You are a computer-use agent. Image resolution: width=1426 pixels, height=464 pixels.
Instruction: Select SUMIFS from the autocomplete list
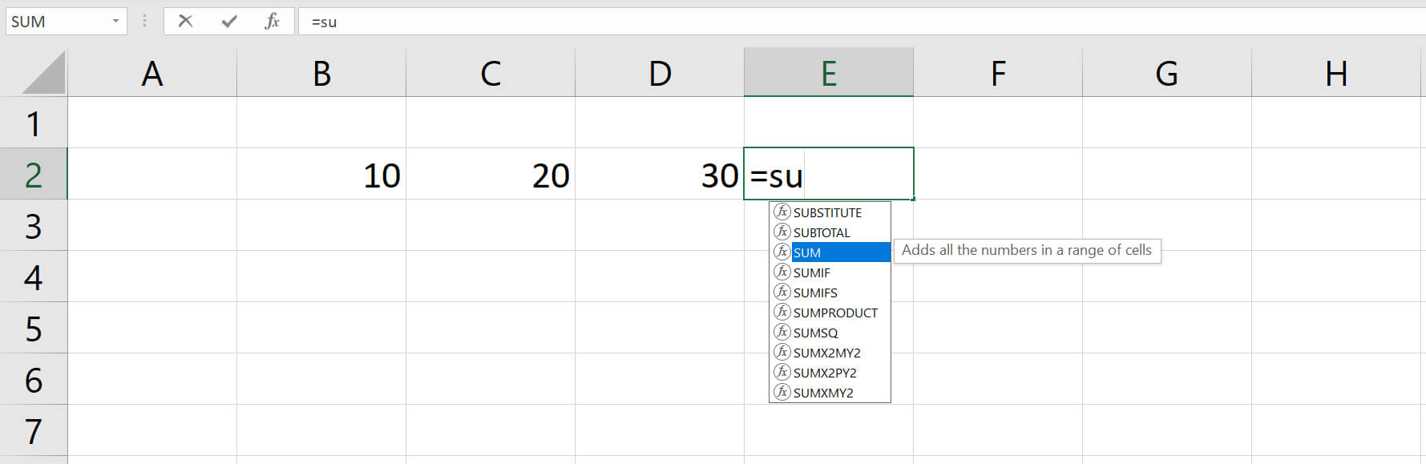830,293
